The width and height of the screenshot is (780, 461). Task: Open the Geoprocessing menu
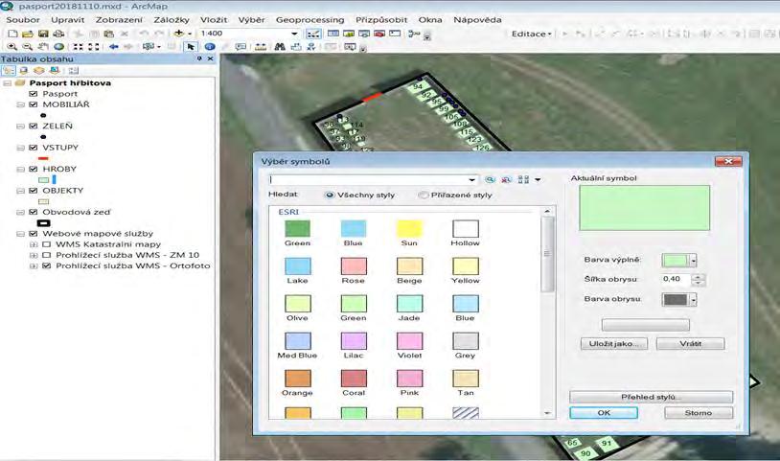[x=310, y=20]
